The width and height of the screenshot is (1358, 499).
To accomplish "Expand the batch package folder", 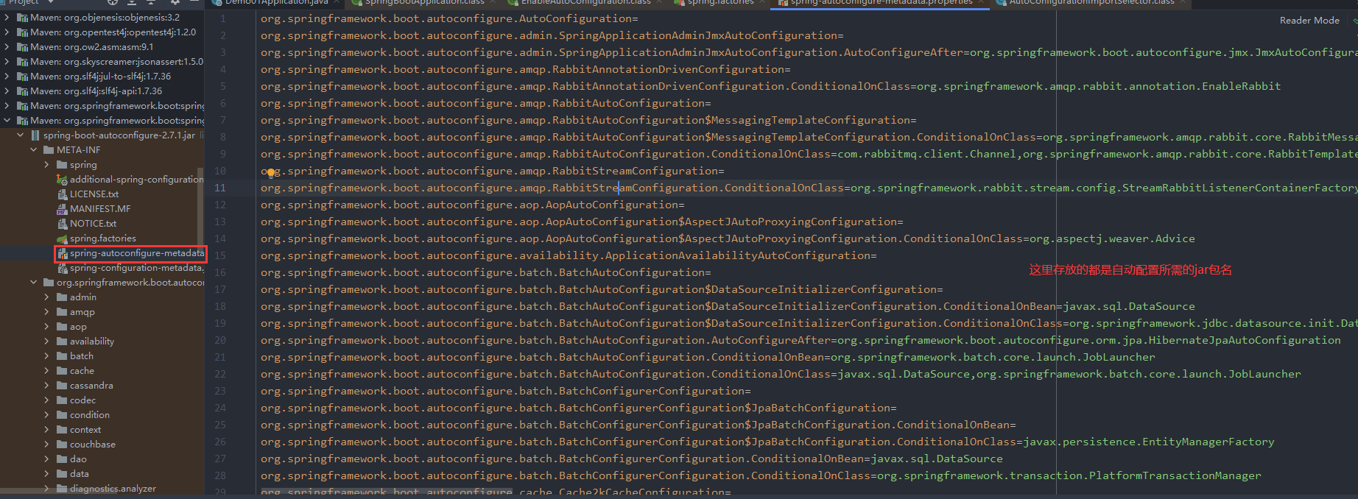I will [47, 356].
